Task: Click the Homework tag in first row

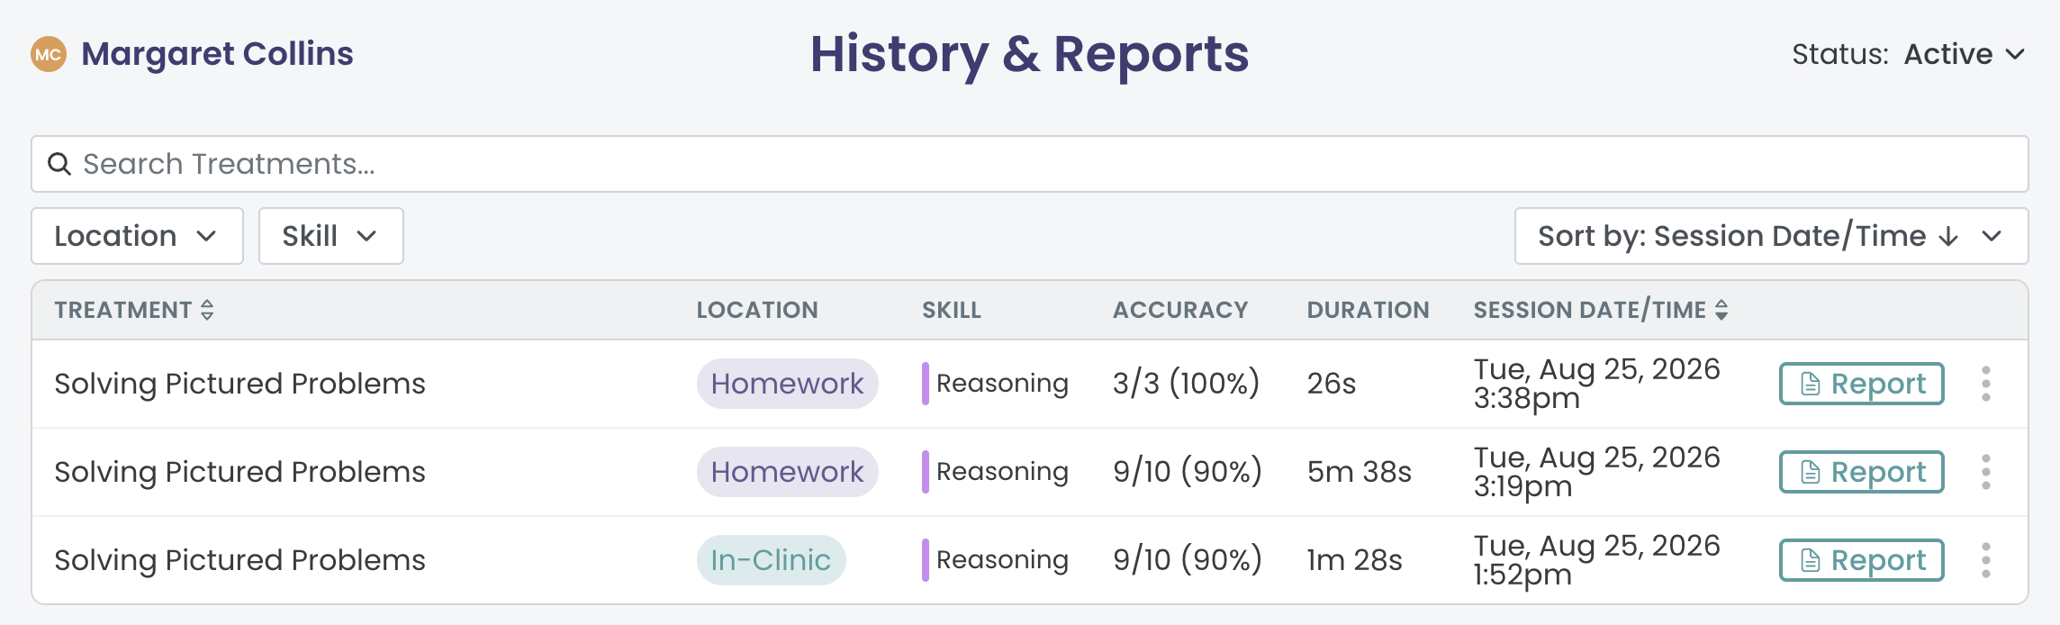Action: 787,384
